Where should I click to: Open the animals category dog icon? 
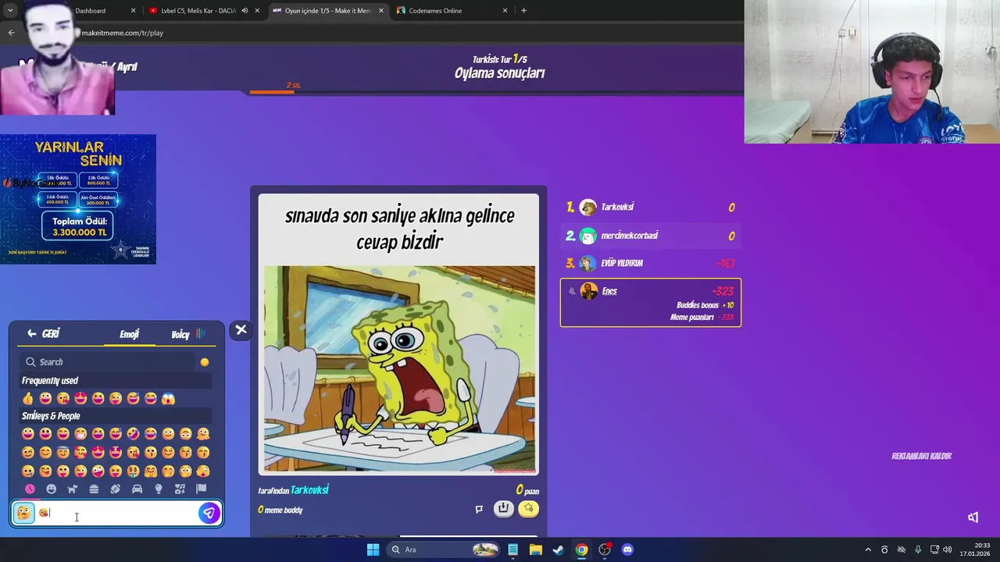[x=73, y=489]
